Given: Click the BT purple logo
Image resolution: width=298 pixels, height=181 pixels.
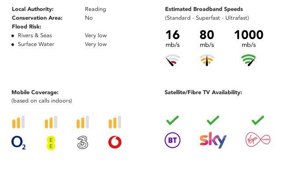Looking at the screenshot, I should [172, 141].
